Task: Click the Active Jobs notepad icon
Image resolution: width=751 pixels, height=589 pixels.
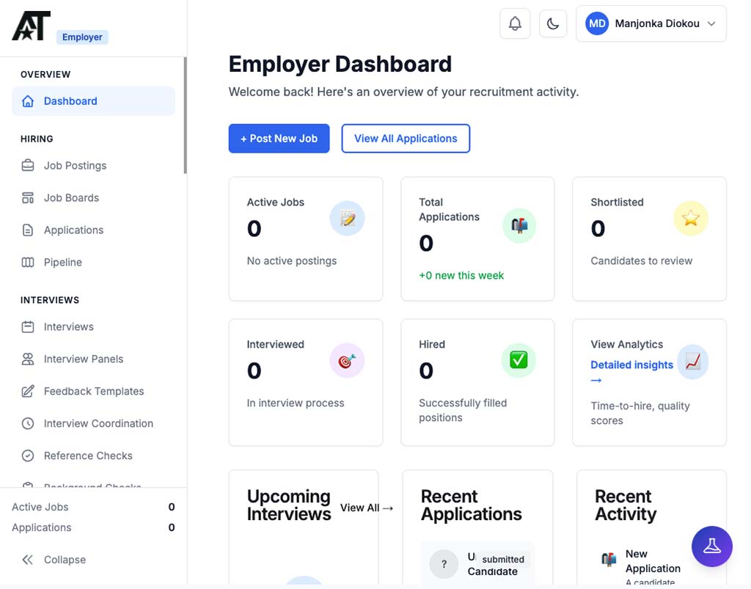Action: [x=347, y=219]
